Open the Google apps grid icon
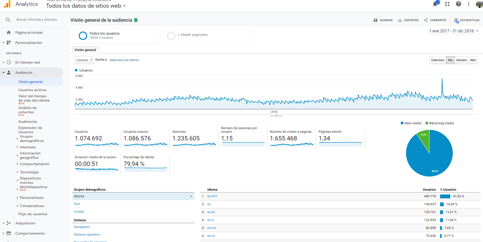 pos(447,4)
